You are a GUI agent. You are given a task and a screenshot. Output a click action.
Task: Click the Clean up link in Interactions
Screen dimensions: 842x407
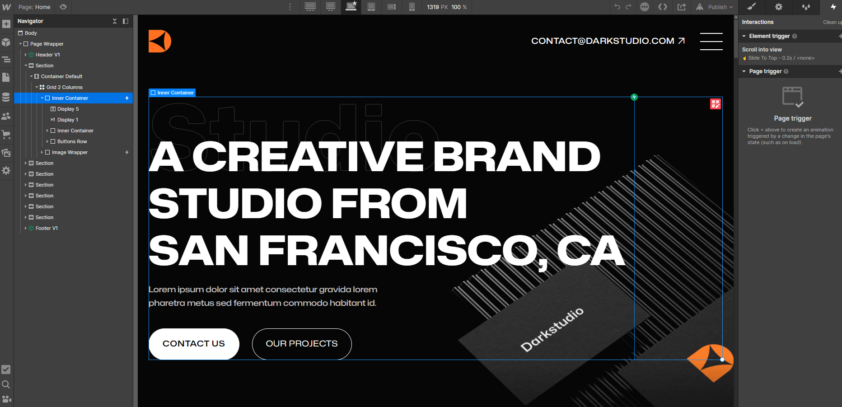(x=832, y=22)
